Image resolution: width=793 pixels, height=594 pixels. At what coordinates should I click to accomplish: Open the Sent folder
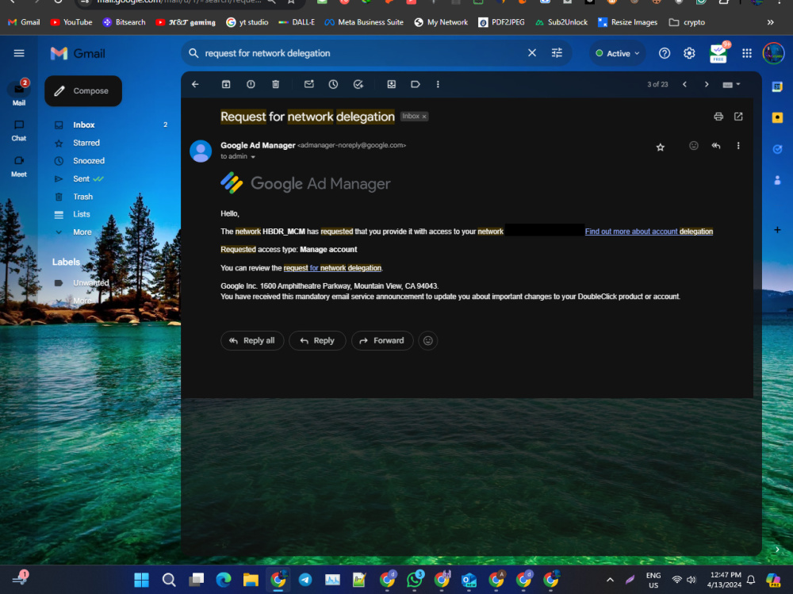coord(81,178)
